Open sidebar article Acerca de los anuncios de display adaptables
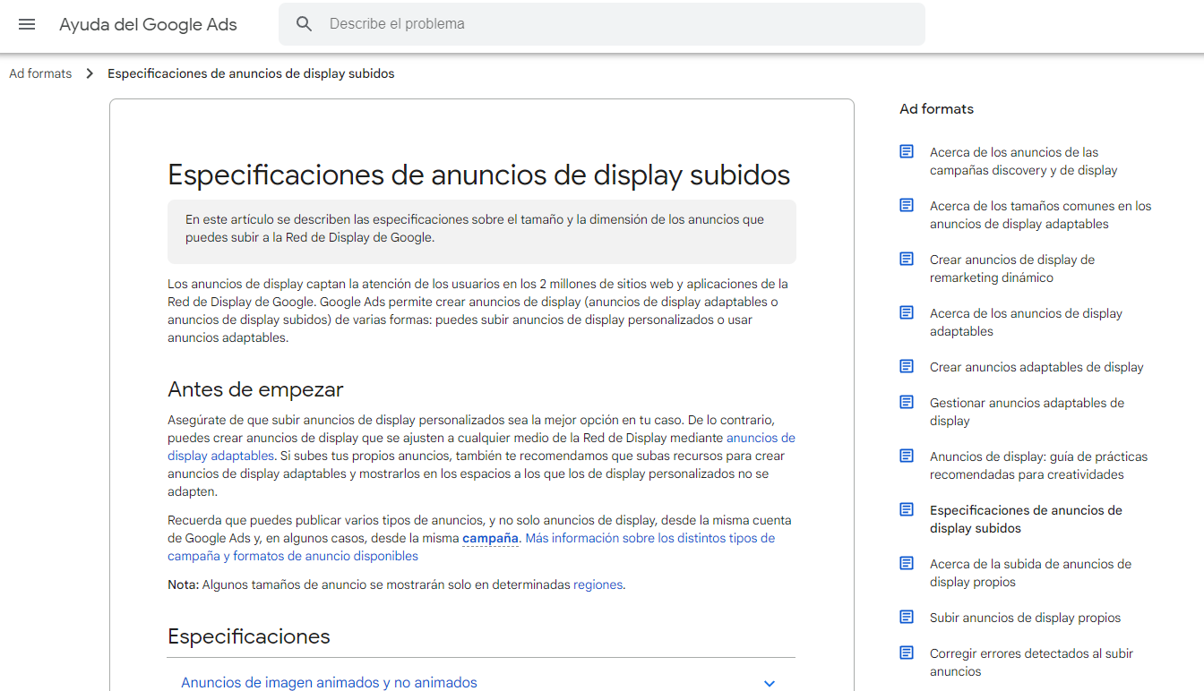Screen dimensions: 1204x691 coord(1026,322)
